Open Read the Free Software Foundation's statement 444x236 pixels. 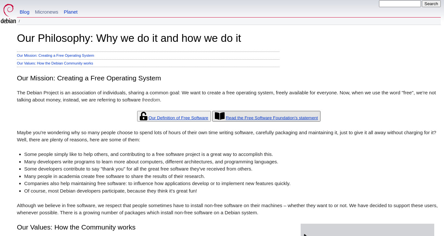[272, 118]
